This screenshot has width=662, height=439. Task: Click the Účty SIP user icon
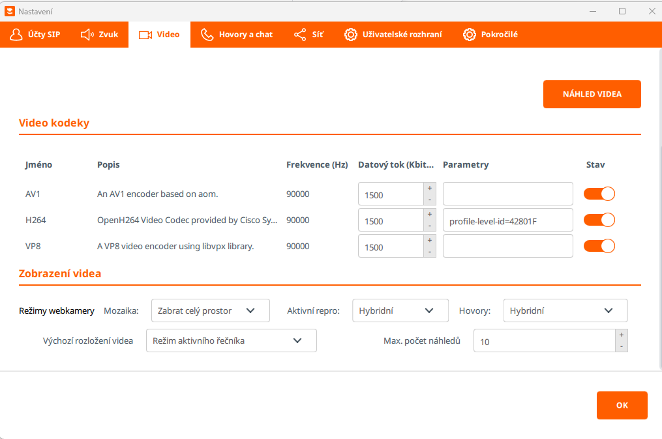16,35
